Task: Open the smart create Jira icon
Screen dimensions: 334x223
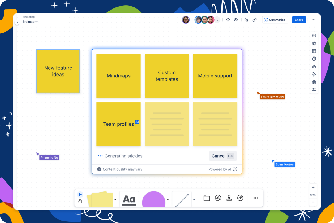Action: point(218,198)
